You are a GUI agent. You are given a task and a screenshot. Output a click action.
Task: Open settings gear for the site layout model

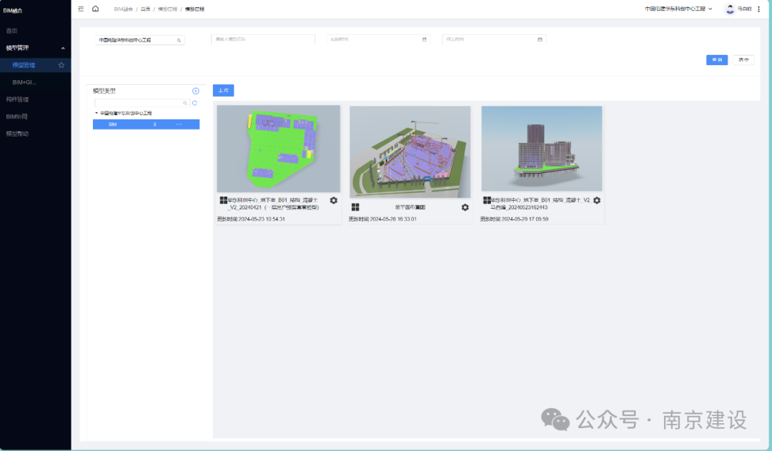[x=465, y=207]
